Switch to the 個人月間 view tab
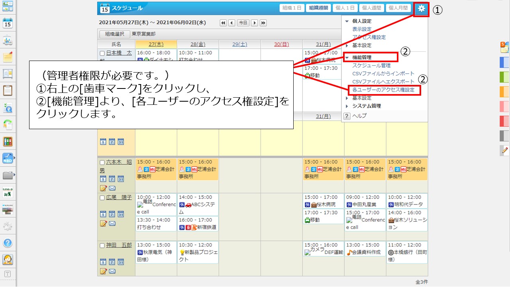Image resolution: width=510 pixels, height=287 pixels. [398, 8]
